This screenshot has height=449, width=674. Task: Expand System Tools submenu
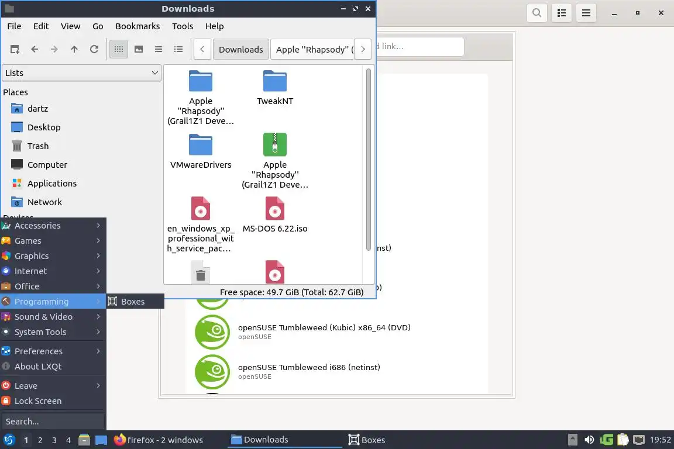click(x=53, y=332)
